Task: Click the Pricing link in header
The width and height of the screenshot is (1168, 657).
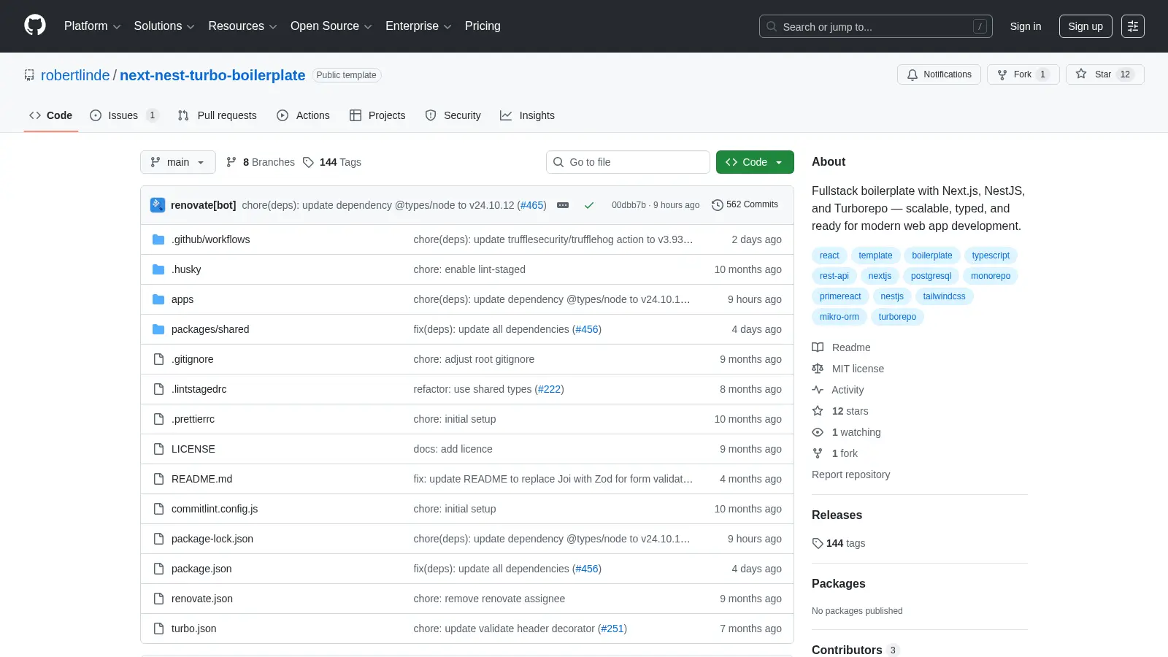Action: pyautogui.click(x=483, y=26)
